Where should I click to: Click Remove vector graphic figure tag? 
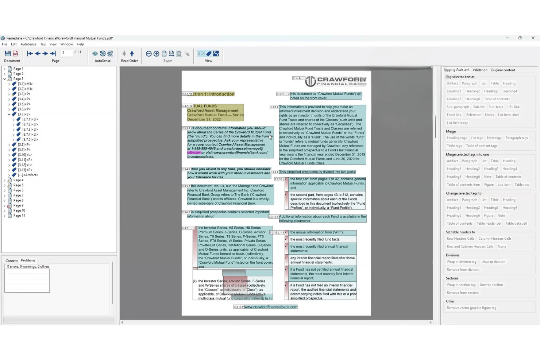471,308
